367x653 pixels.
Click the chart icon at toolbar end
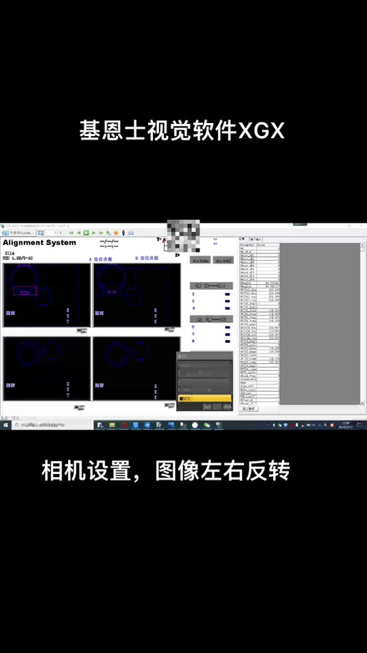[x=131, y=233]
